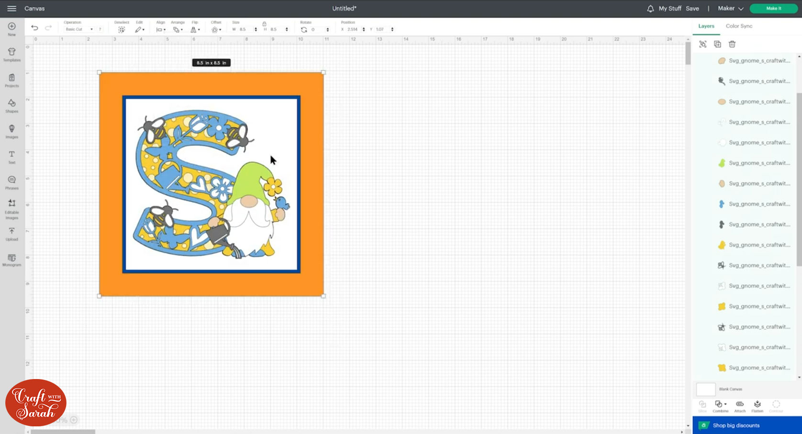Screen dimensions: 802x434
Task: Switch to the Color Sync tab
Action: click(739, 26)
